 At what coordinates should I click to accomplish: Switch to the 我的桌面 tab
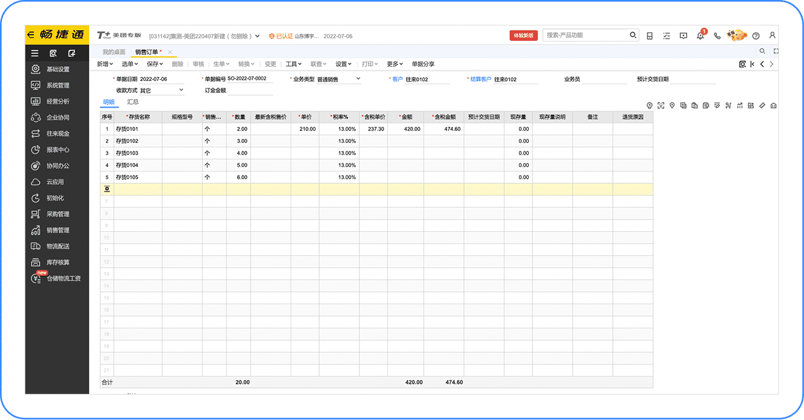point(114,52)
